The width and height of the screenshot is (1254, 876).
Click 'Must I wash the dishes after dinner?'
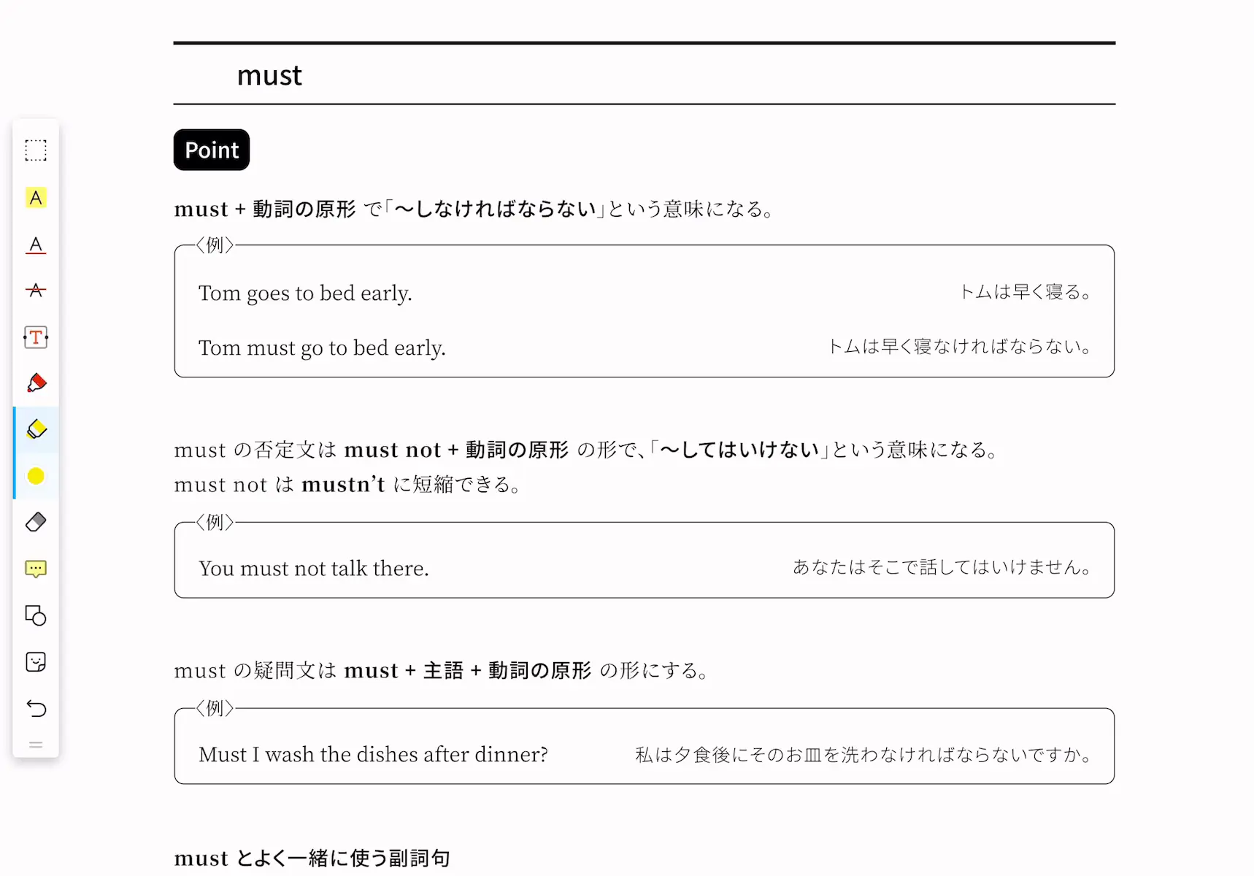(373, 754)
